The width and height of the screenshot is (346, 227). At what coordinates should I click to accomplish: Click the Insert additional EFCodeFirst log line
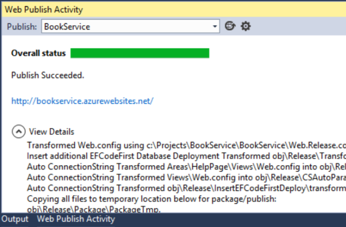tap(186, 156)
